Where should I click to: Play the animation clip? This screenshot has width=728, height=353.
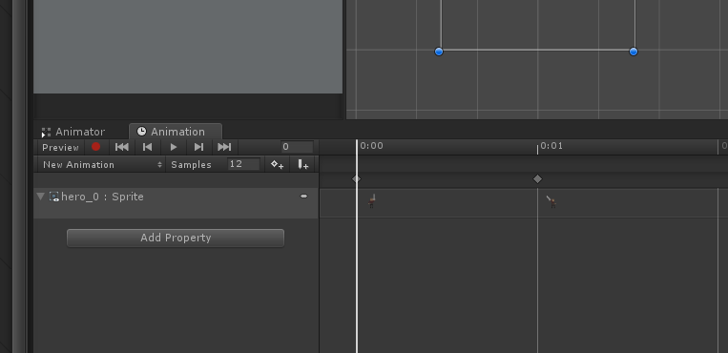[174, 147]
